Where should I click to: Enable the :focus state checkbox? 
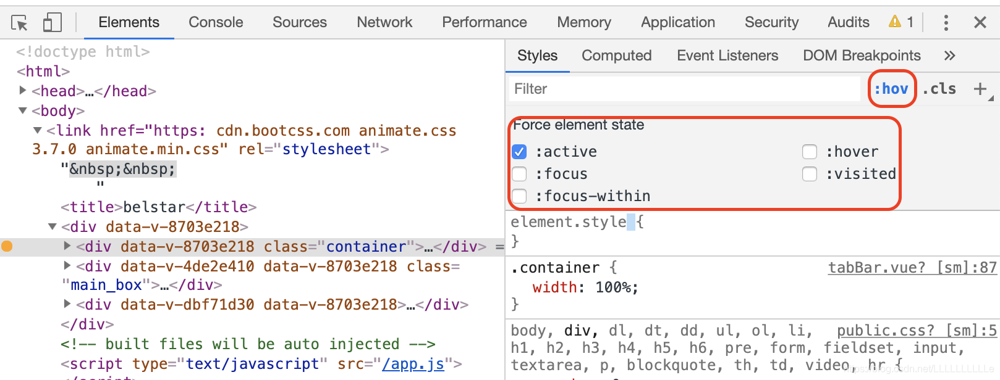pyautogui.click(x=519, y=174)
